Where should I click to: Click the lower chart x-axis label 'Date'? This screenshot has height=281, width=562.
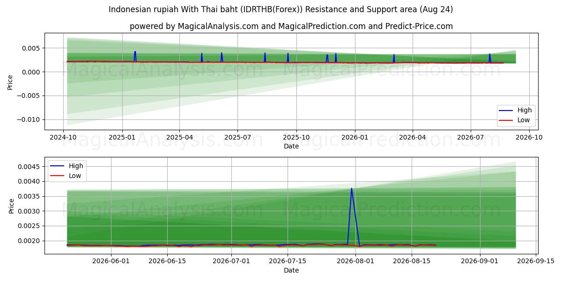tap(291, 270)
